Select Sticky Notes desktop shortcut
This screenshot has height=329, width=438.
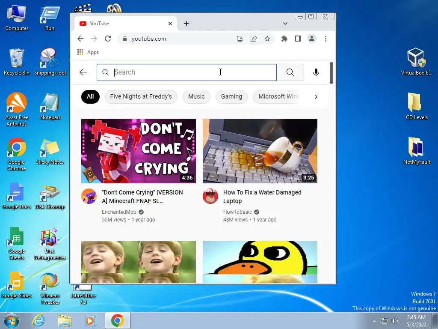click(50, 151)
